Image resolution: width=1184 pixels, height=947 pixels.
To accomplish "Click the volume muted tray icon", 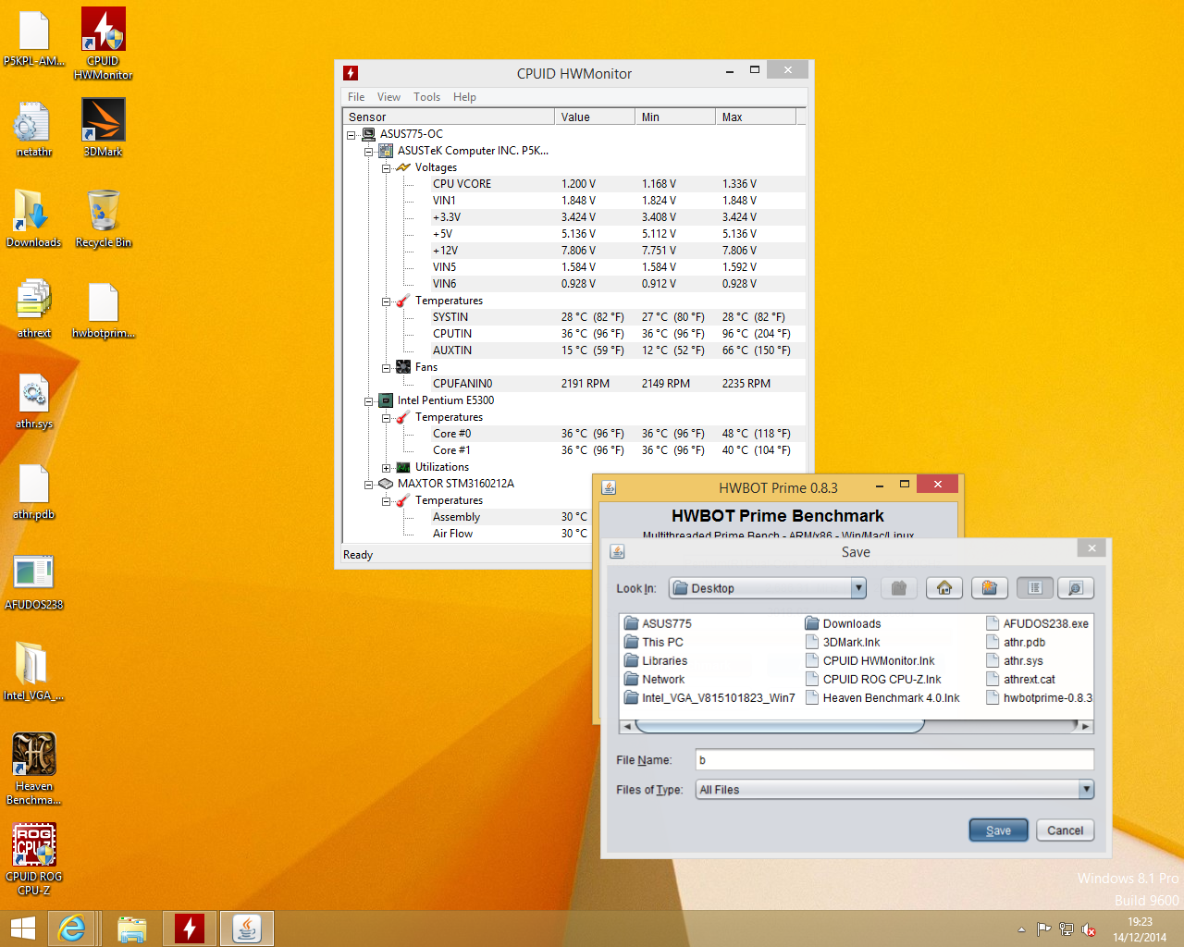I will coord(1089,929).
